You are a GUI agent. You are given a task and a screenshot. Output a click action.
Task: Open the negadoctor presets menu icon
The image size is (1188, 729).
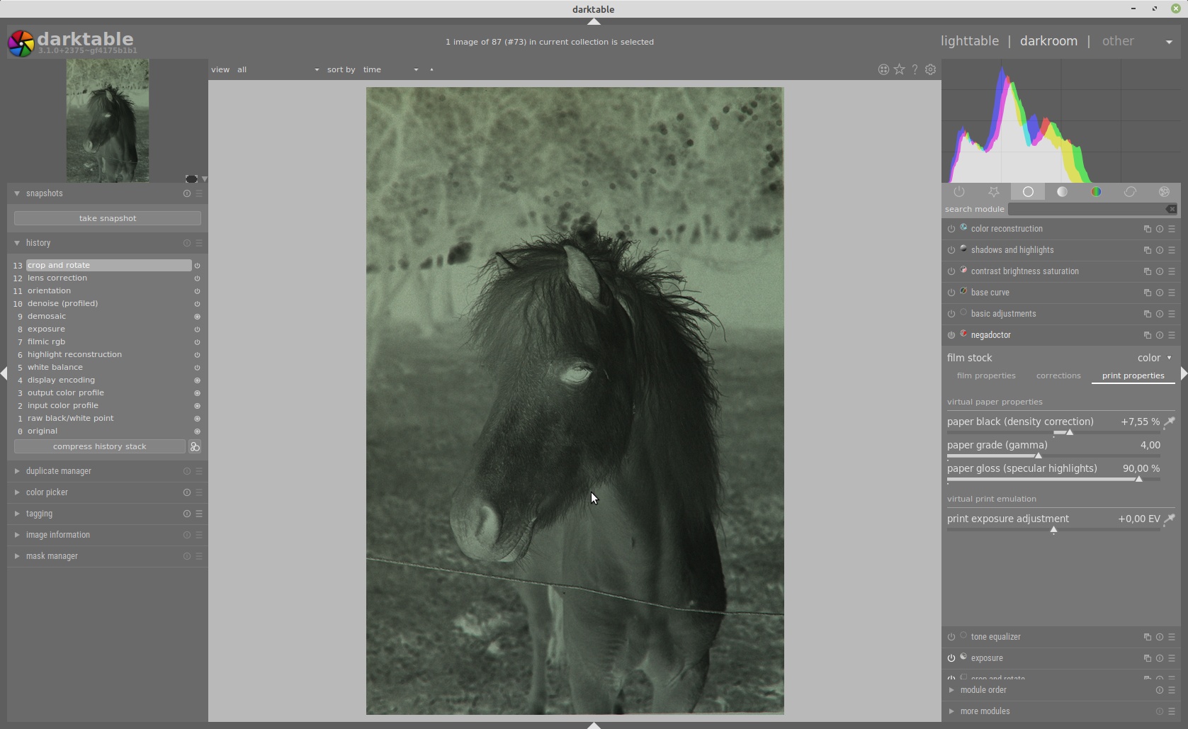(1172, 335)
